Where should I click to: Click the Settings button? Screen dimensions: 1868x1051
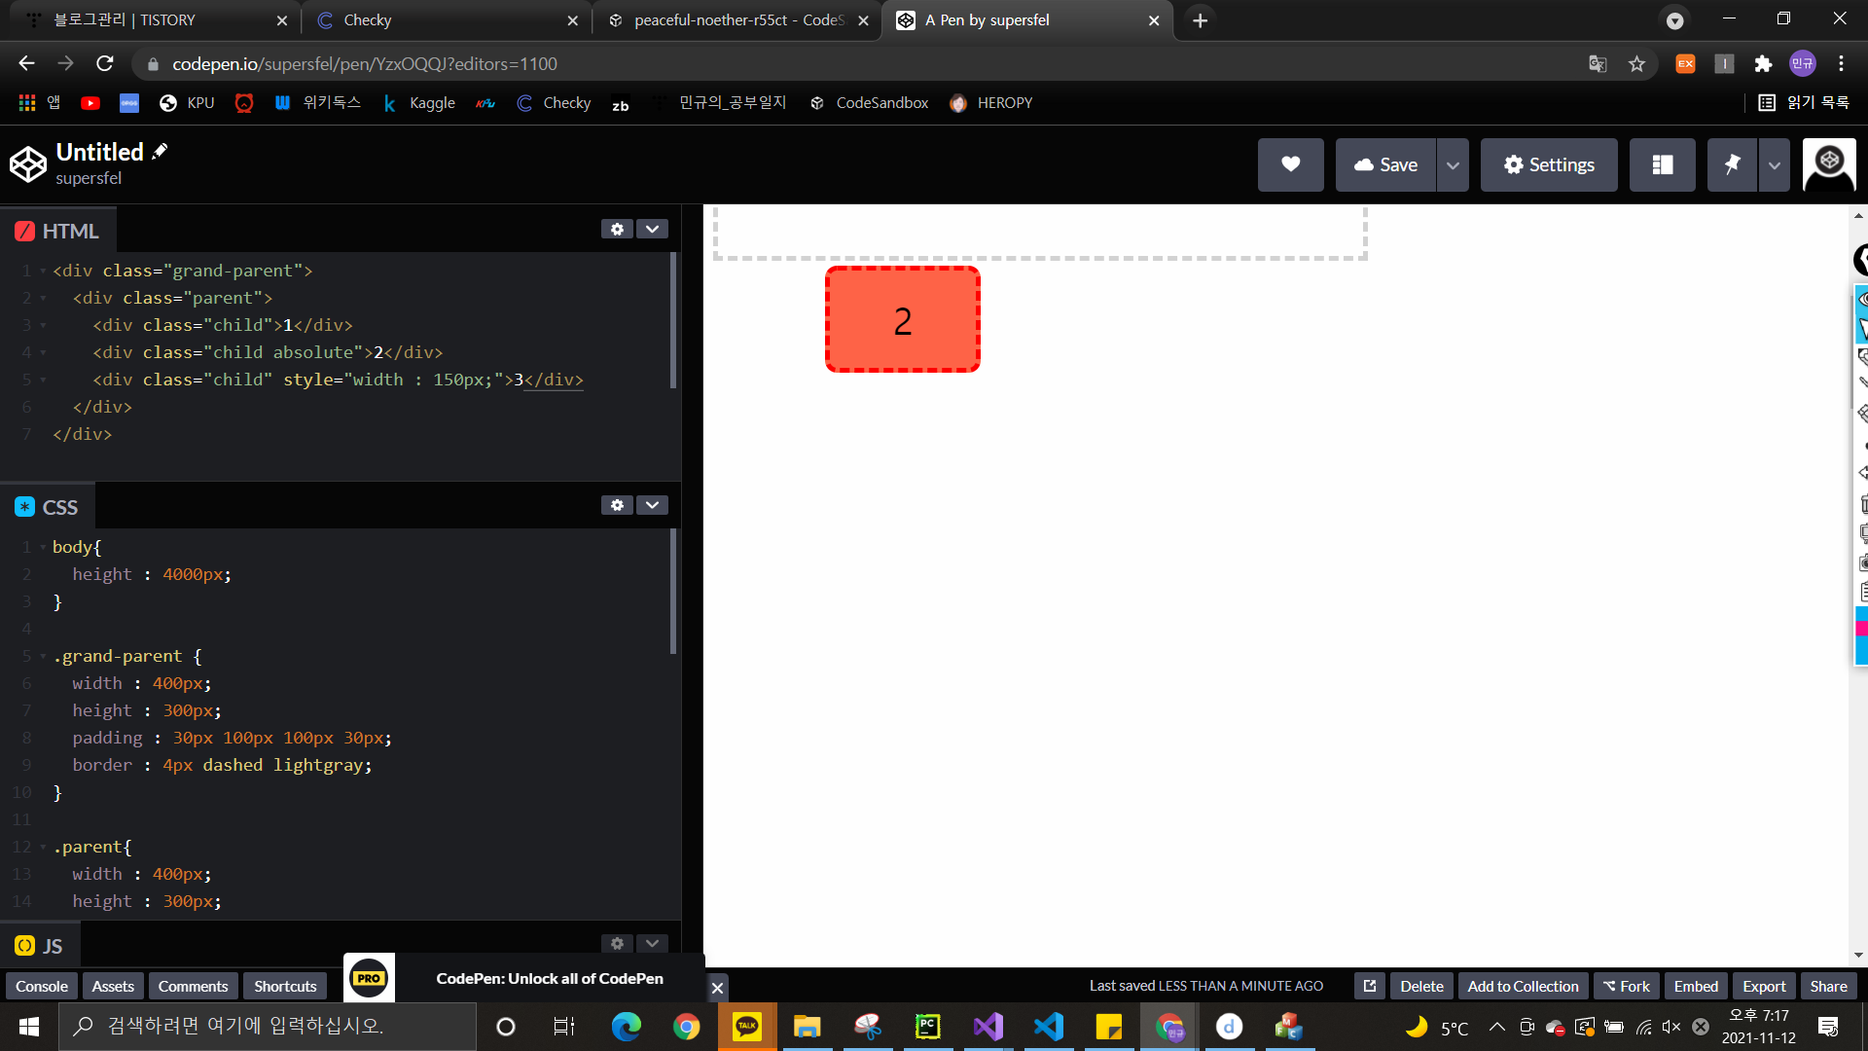point(1549,164)
